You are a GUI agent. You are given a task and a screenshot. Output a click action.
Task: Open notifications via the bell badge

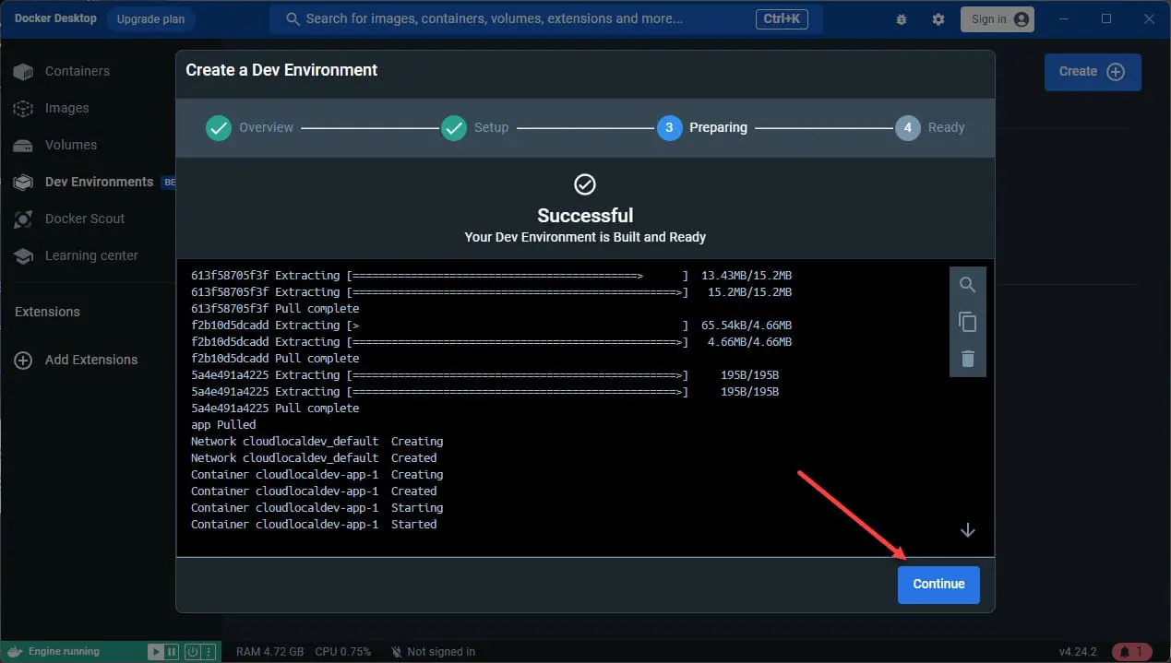click(x=1131, y=652)
